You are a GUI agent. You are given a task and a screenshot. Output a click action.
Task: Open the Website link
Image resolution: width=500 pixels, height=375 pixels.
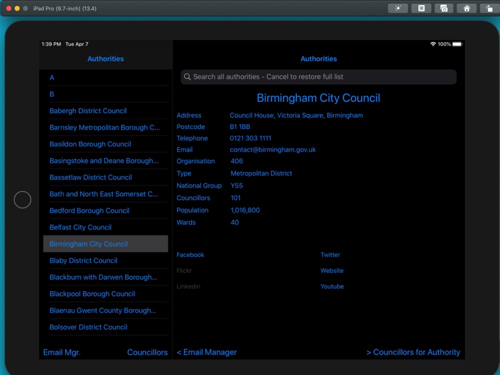(332, 270)
